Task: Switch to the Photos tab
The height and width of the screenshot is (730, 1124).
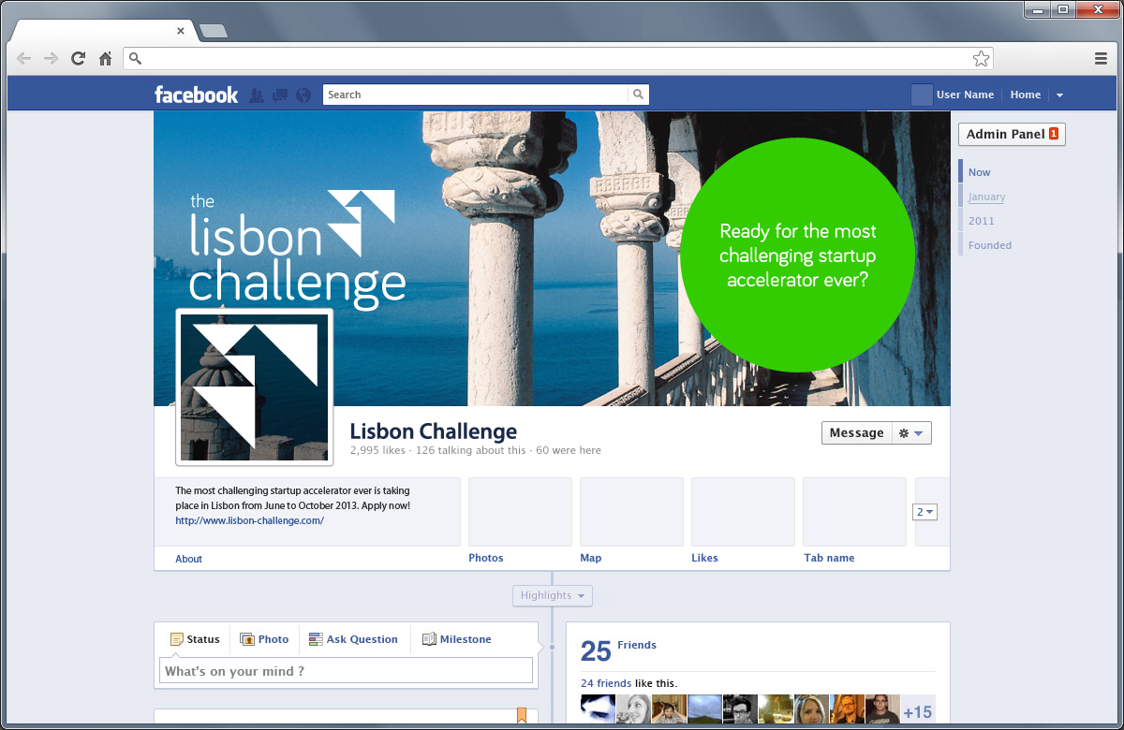Action: 486,558
